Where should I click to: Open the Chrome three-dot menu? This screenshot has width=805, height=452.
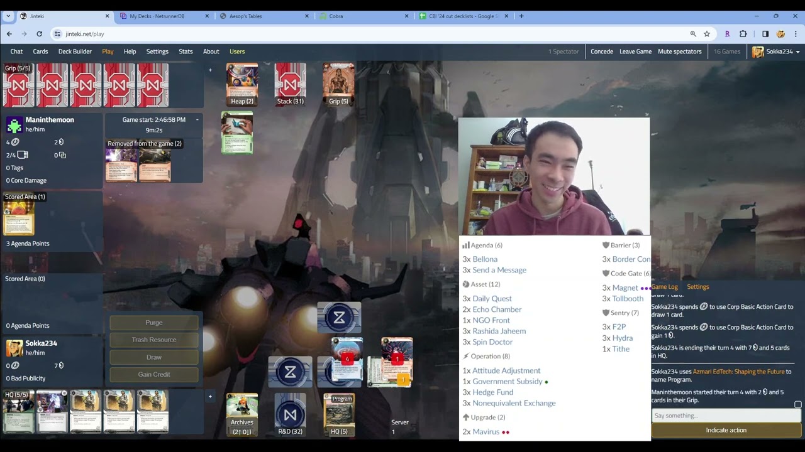point(796,34)
